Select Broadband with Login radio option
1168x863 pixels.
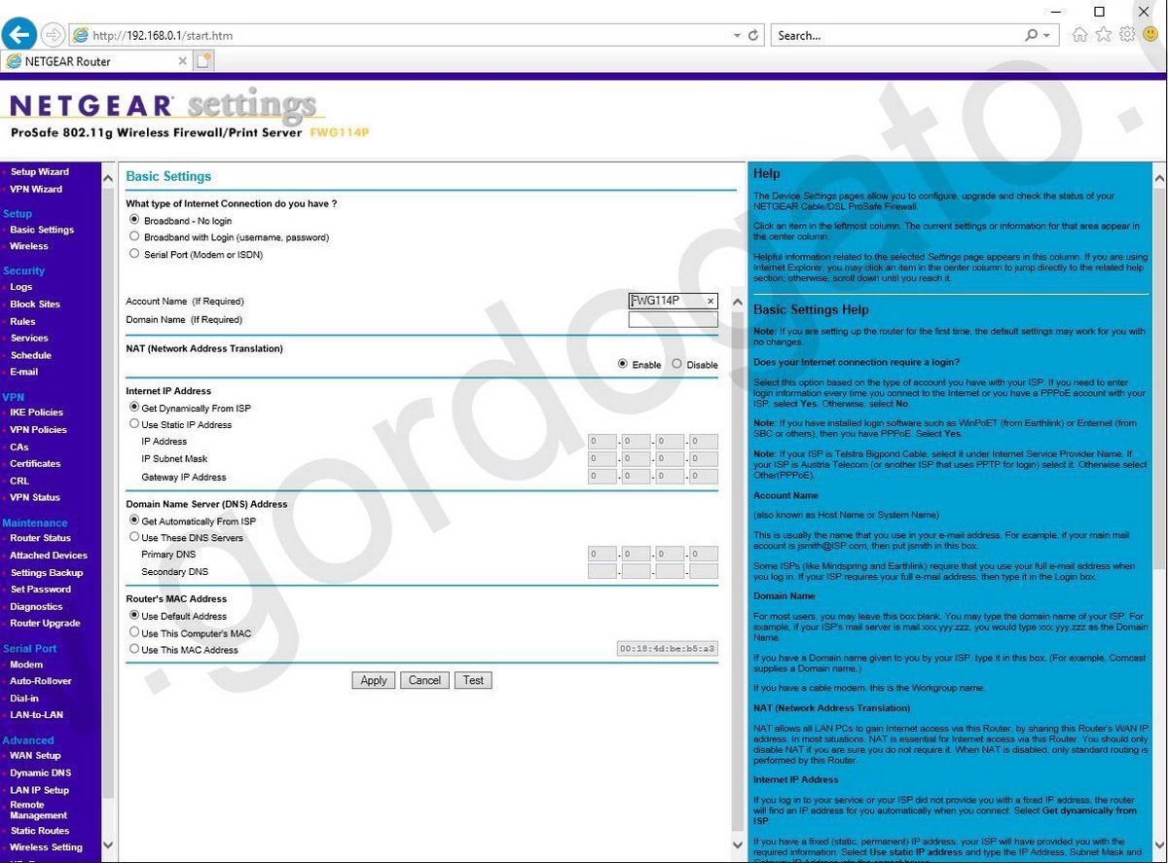pyautogui.click(x=135, y=236)
